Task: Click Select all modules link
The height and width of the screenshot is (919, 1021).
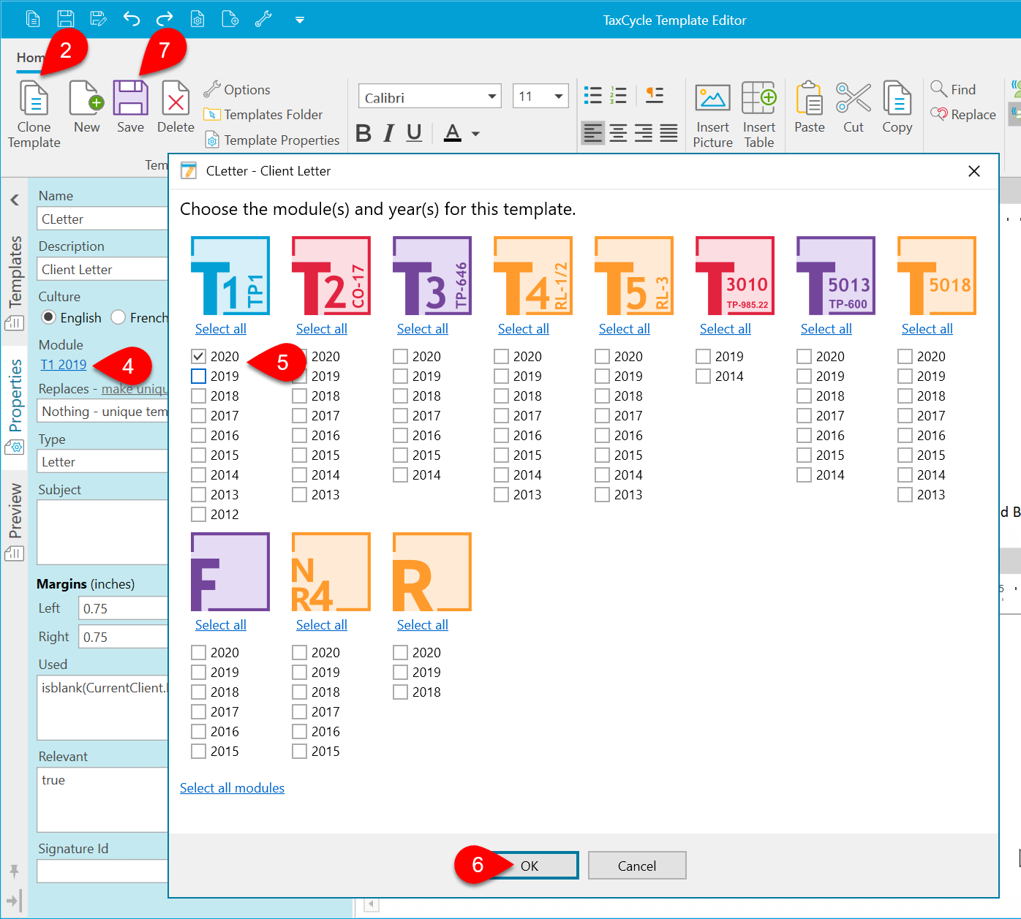Action: click(232, 788)
